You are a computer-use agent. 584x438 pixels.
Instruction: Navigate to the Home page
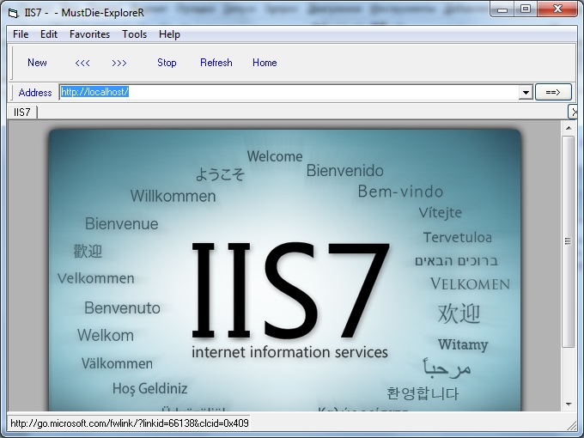tap(265, 63)
